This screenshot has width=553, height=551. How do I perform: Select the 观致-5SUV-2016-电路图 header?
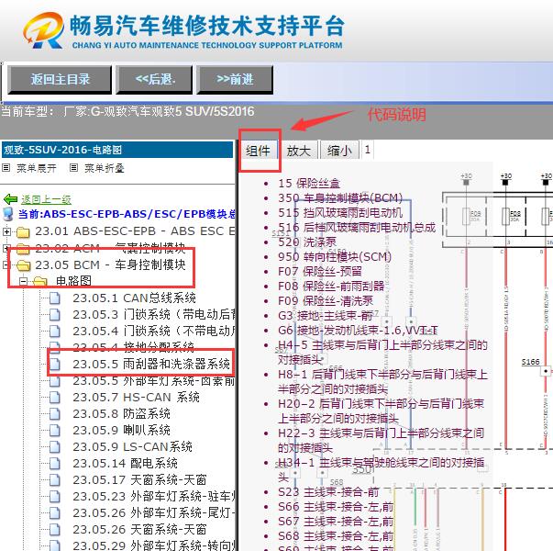pos(117,150)
